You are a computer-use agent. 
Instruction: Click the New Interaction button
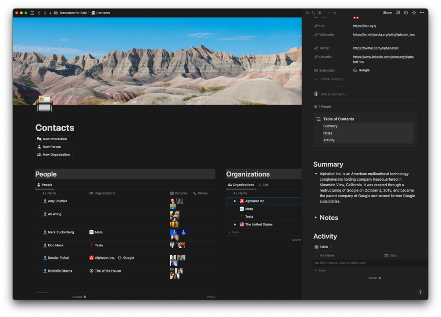coord(52,139)
